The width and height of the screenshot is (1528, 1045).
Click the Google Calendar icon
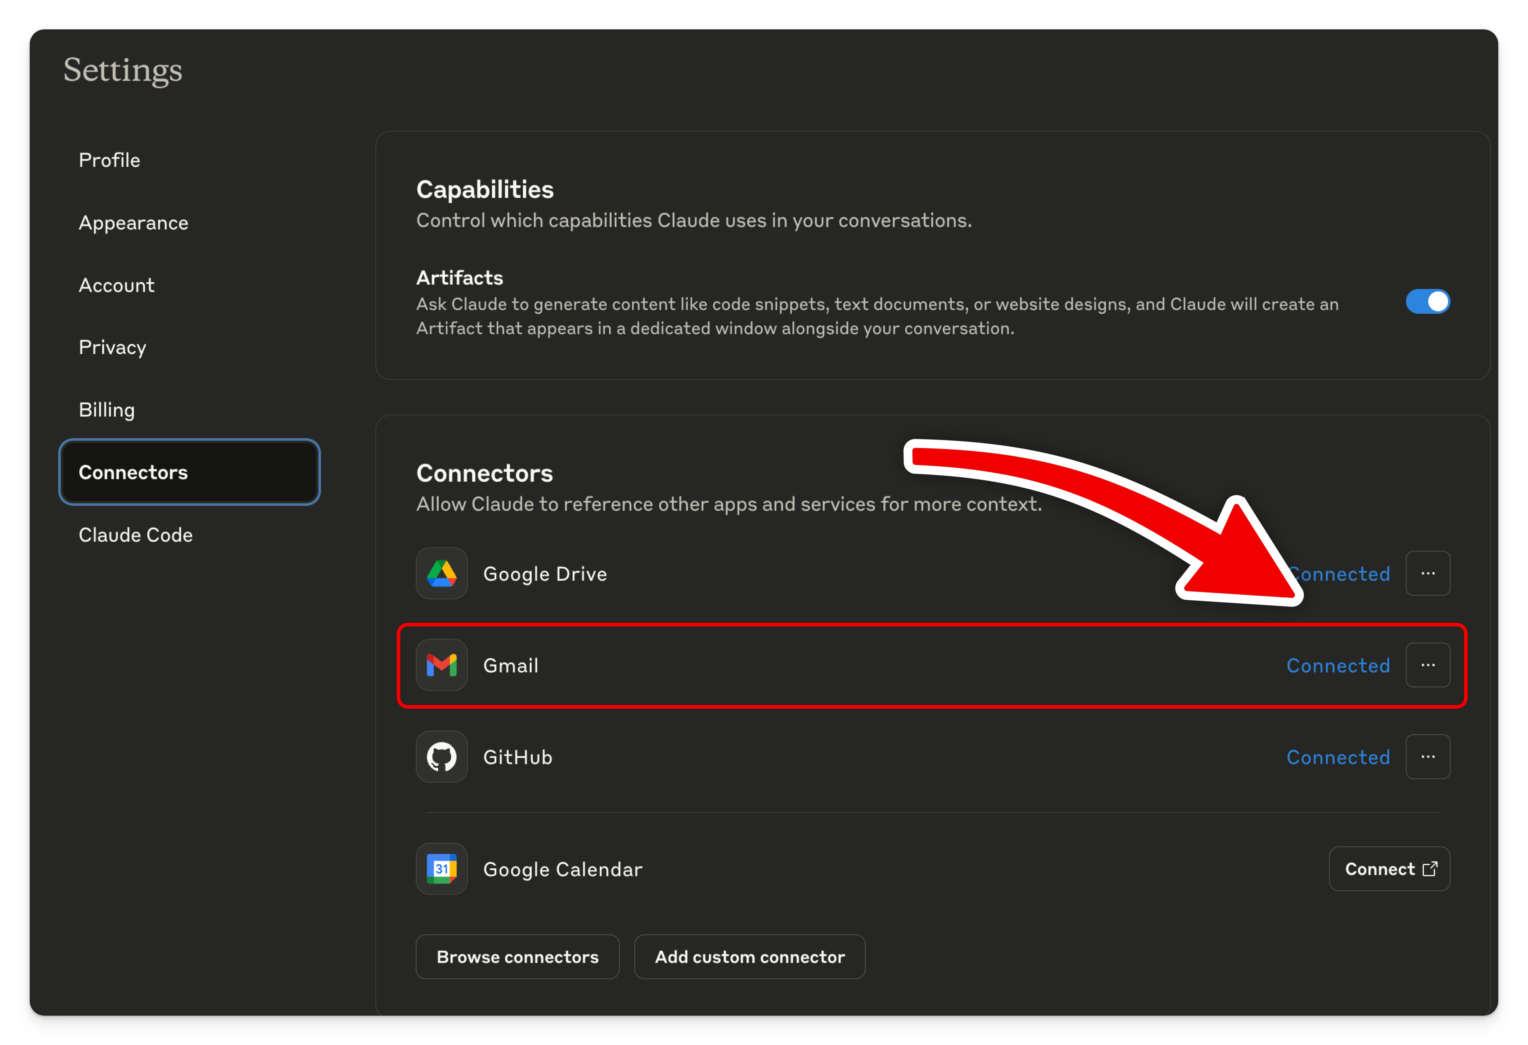(441, 869)
